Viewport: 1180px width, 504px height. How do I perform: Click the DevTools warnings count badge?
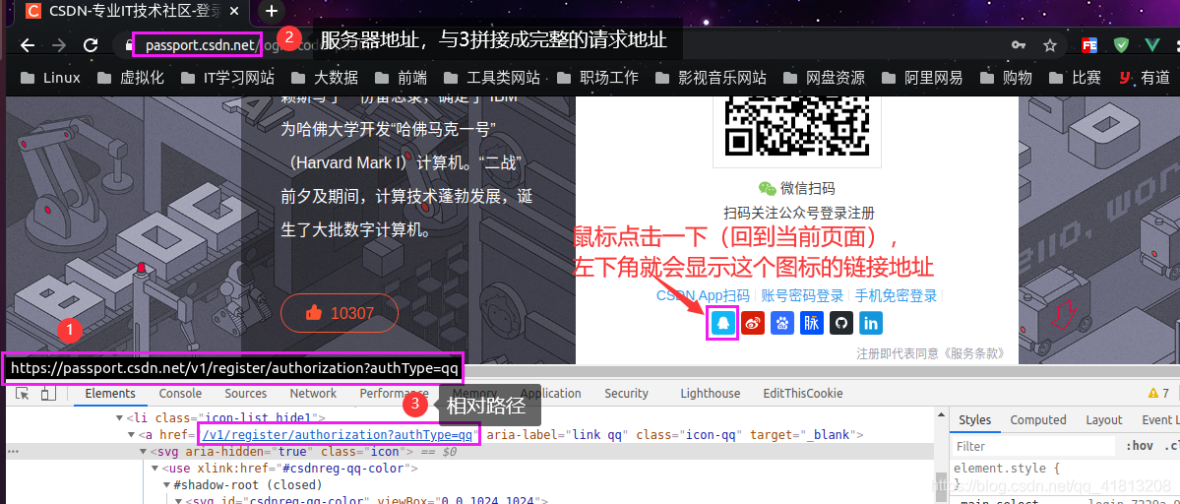1159,394
